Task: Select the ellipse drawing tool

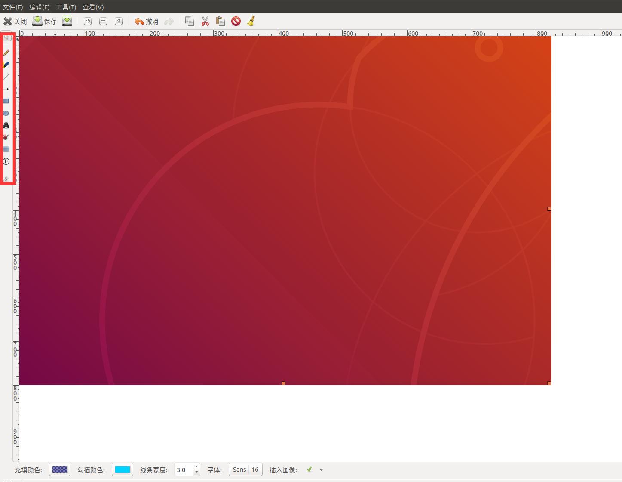Action: 6,113
